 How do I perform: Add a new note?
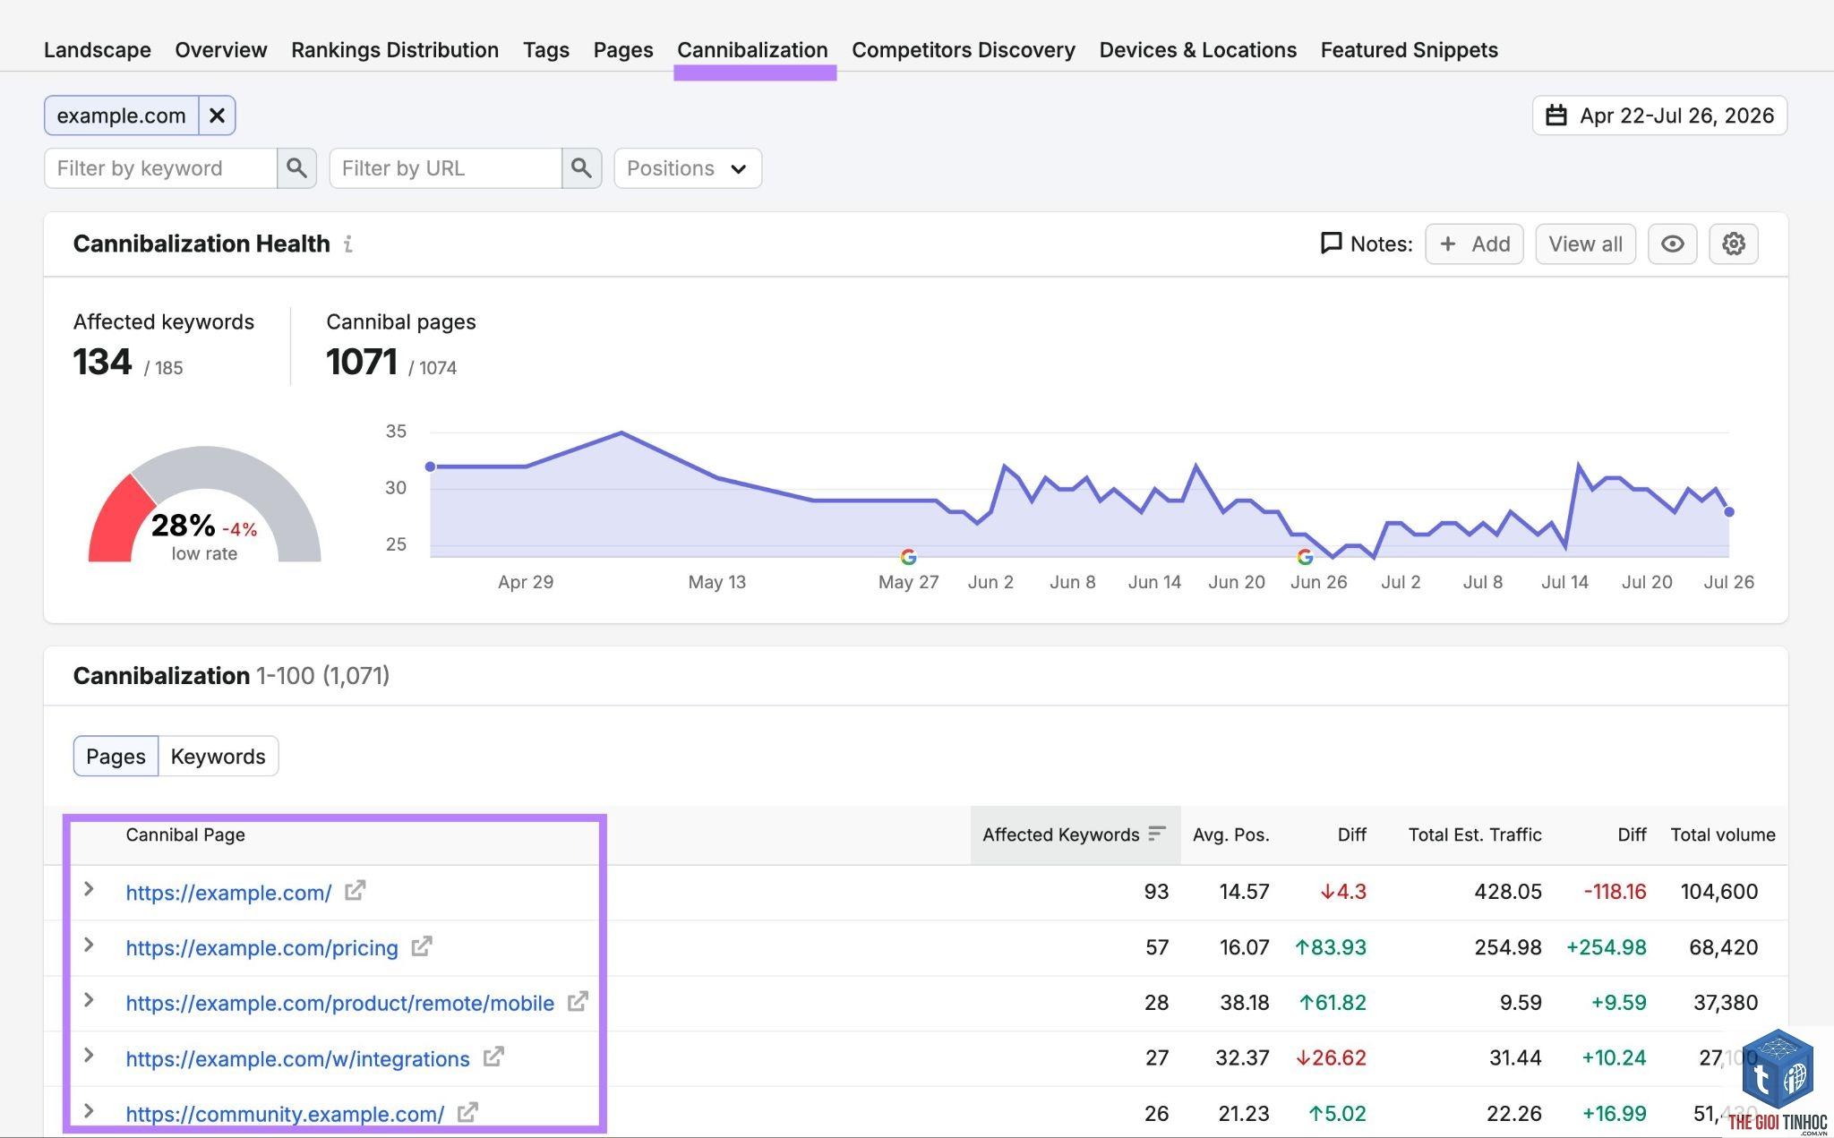coord(1474,244)
